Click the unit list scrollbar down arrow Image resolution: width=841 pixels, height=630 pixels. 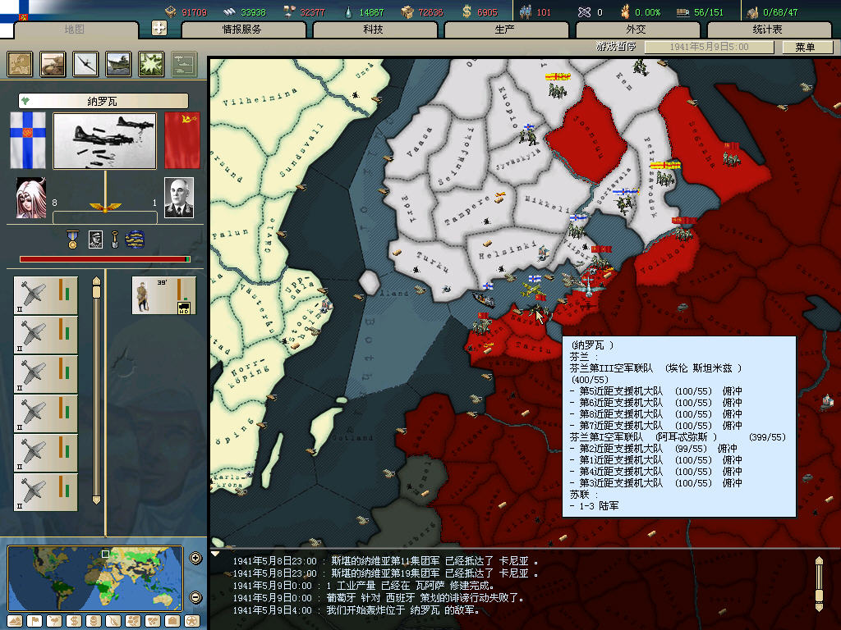tap(96, 500)
